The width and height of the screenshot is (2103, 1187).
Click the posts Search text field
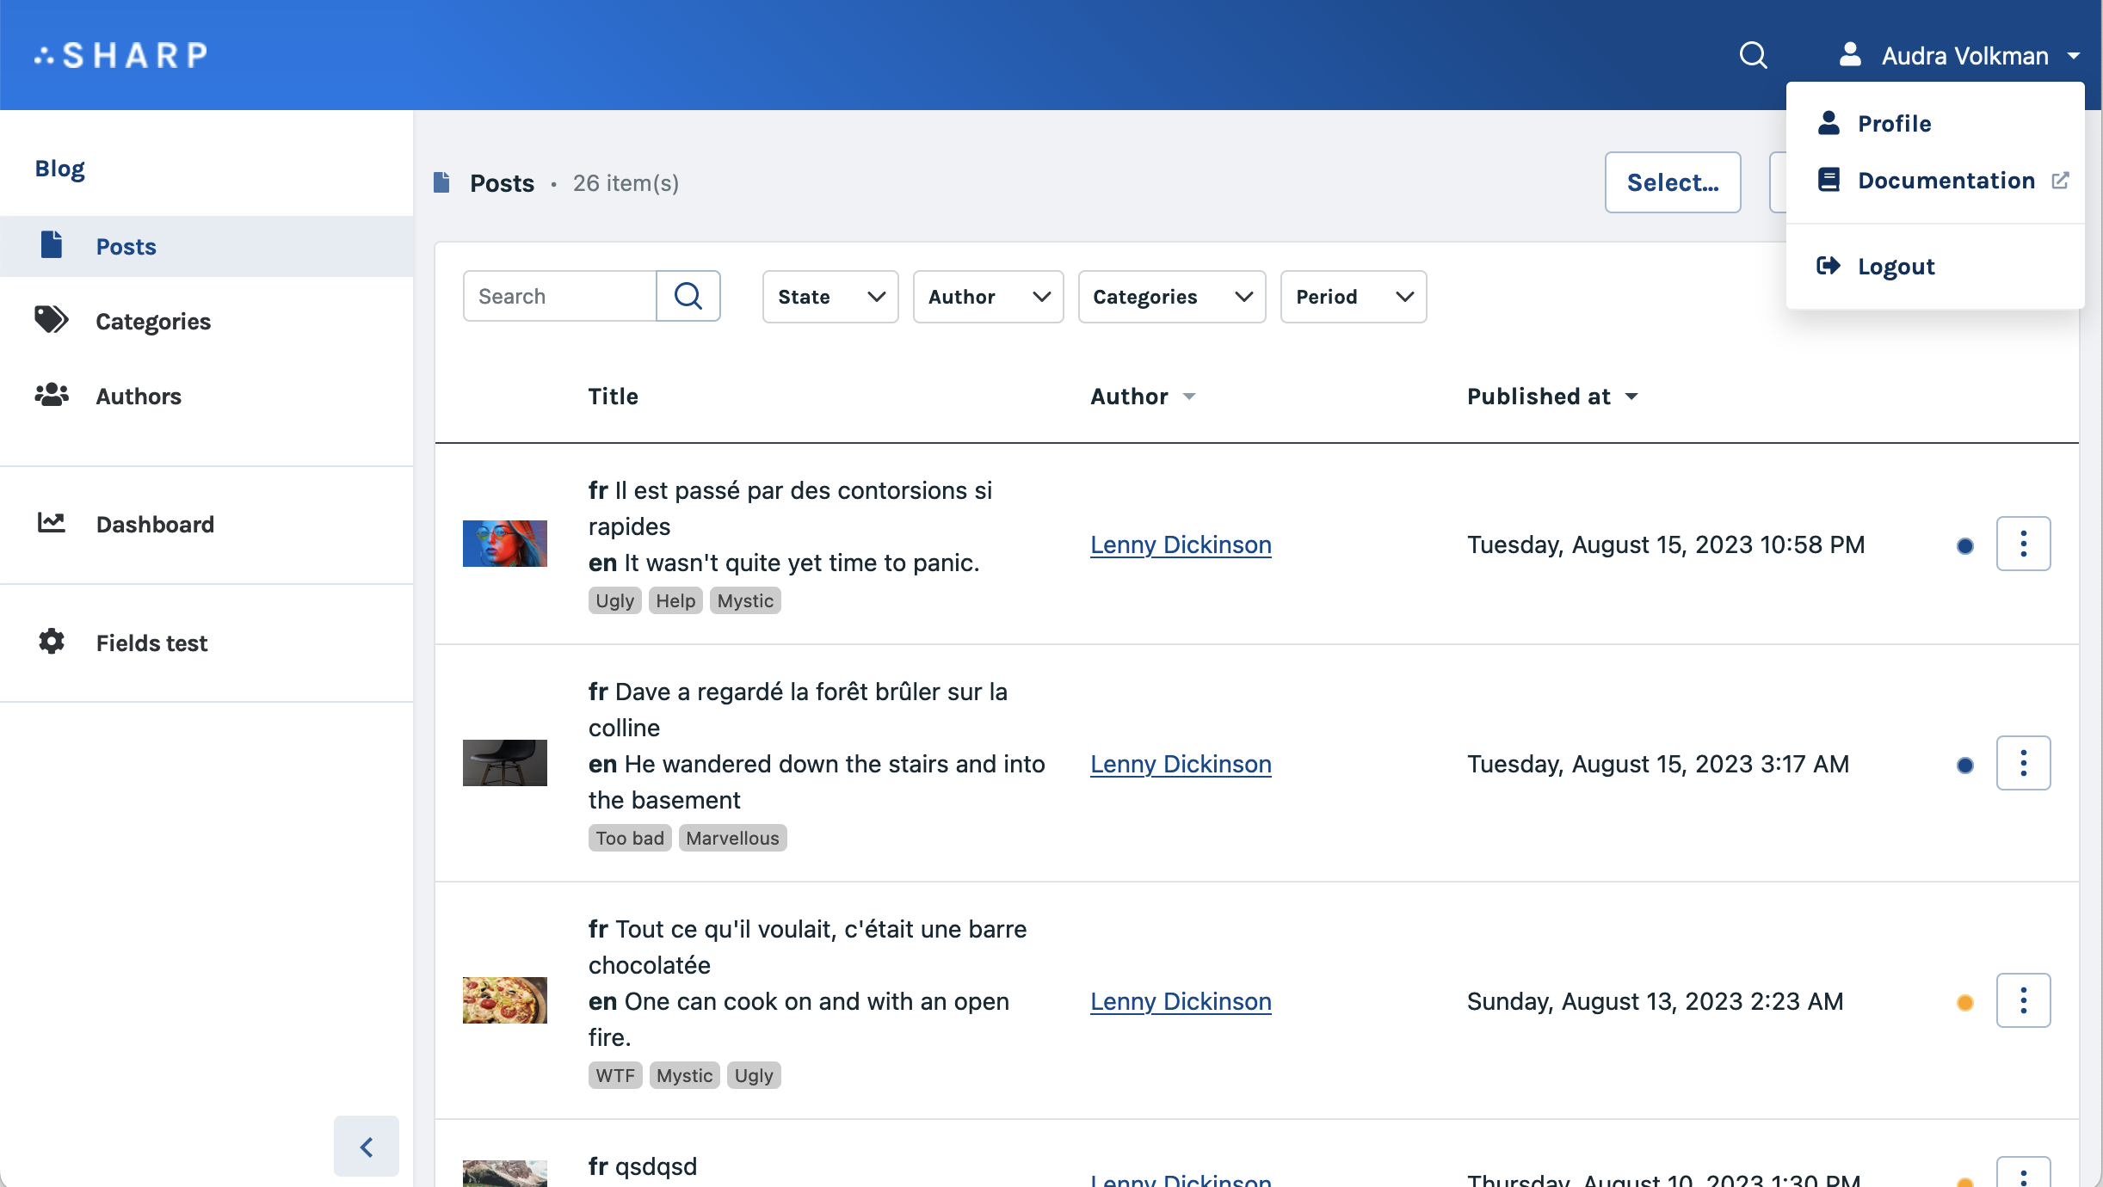pyautogui.click(x=560, y=297)
